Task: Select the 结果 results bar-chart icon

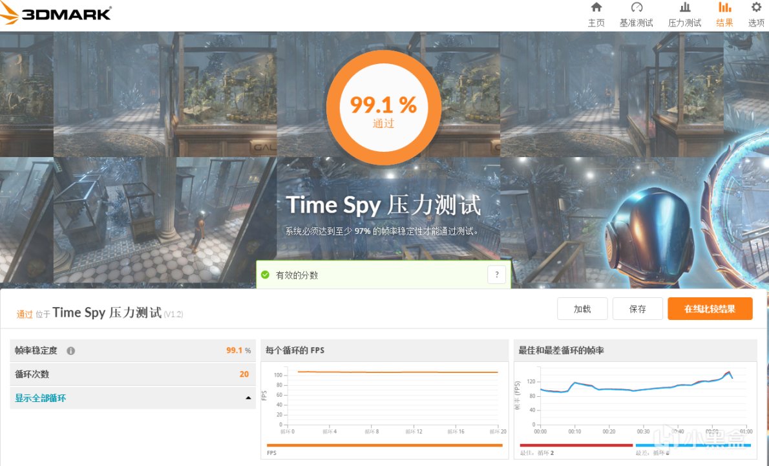Action: pyautogui.click(x=724, y=7)
